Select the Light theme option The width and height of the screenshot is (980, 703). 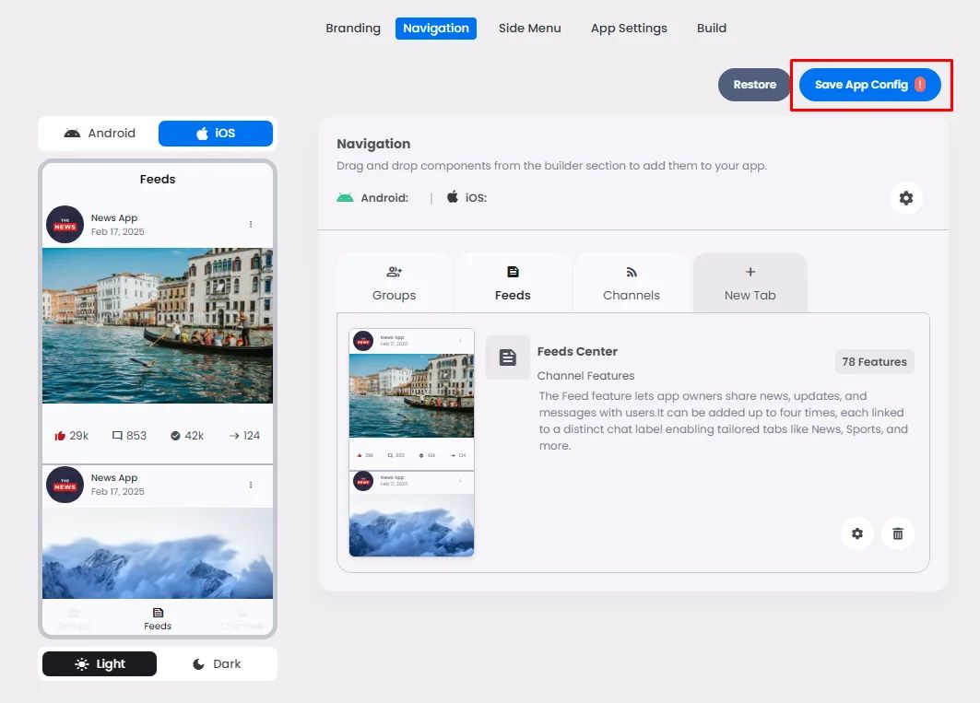click(100, 663)
